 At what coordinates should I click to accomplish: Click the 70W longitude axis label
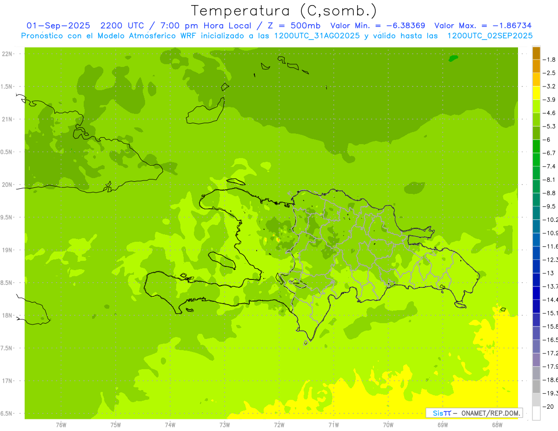click(x=388, y=424)
